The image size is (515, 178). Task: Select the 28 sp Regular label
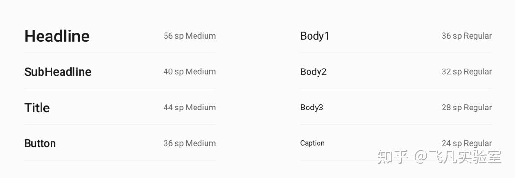tap(467, 107)
